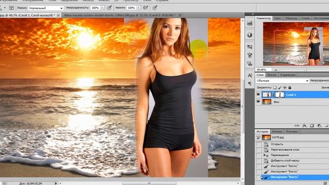Image resolution: width=329 pixels, height=185 pixels.
Task: Click the add layer mask icon
Action: point(312,126)
